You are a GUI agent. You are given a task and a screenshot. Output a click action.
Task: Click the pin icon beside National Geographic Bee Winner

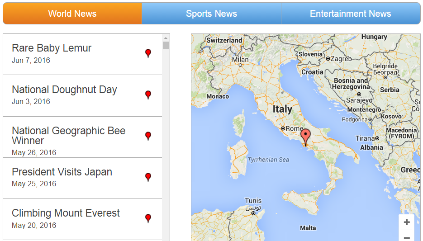(x=148, y=136)
